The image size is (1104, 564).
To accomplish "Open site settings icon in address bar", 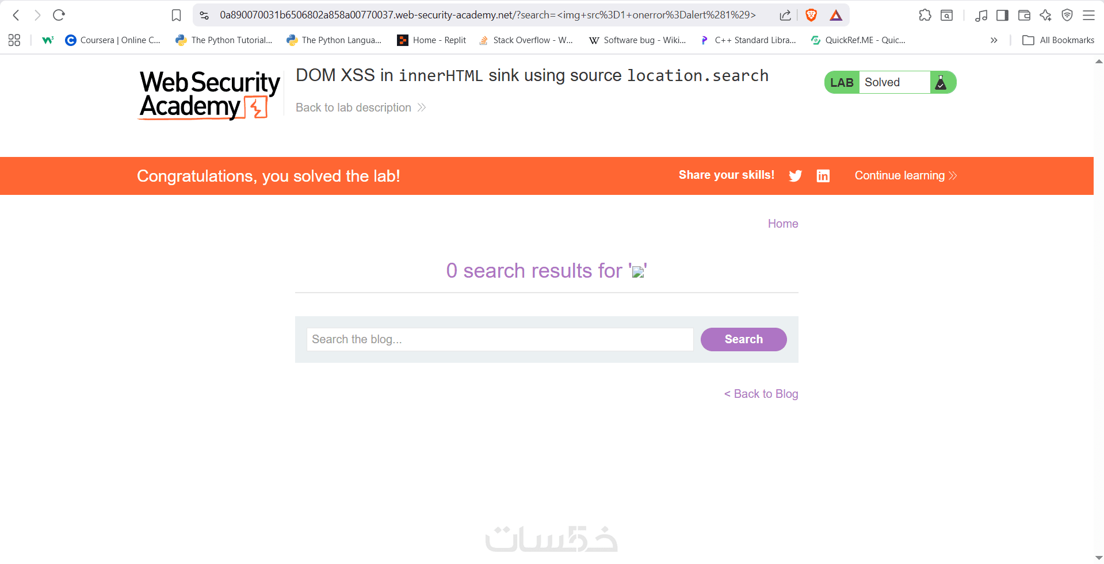I will [x=204, y=15].
